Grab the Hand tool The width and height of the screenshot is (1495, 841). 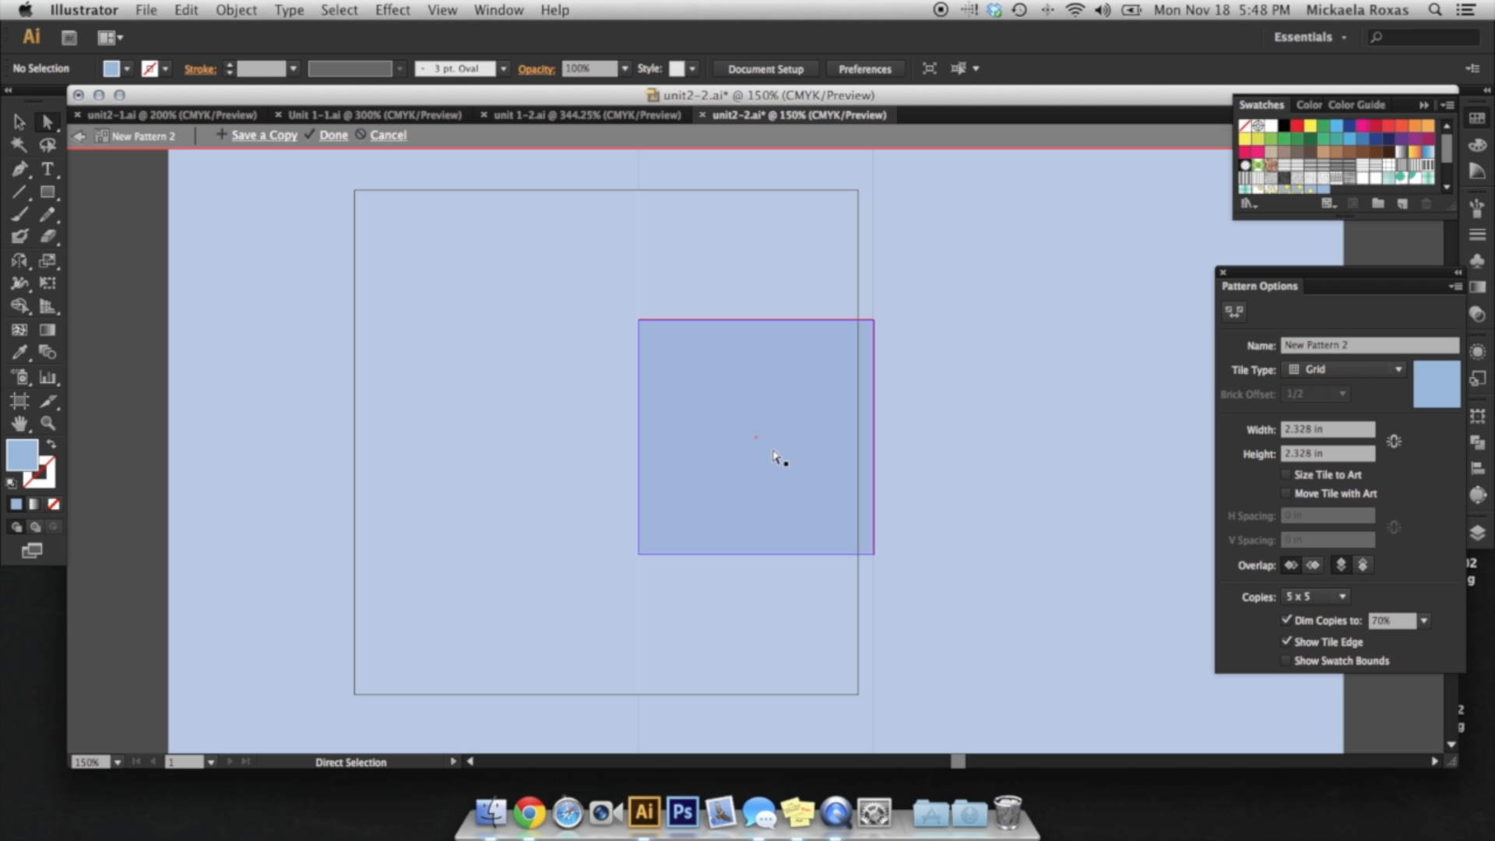(x=19, y=422)
